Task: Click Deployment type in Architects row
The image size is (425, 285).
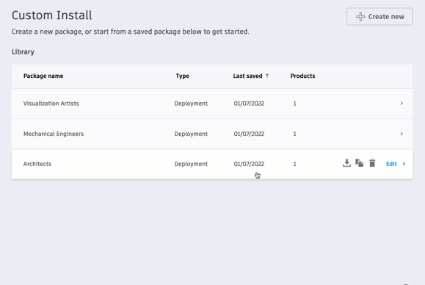Action: coord(191,164)
